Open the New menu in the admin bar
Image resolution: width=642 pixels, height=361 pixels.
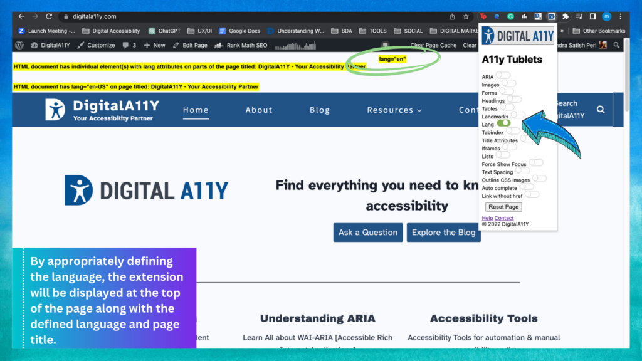click(154, 45)
